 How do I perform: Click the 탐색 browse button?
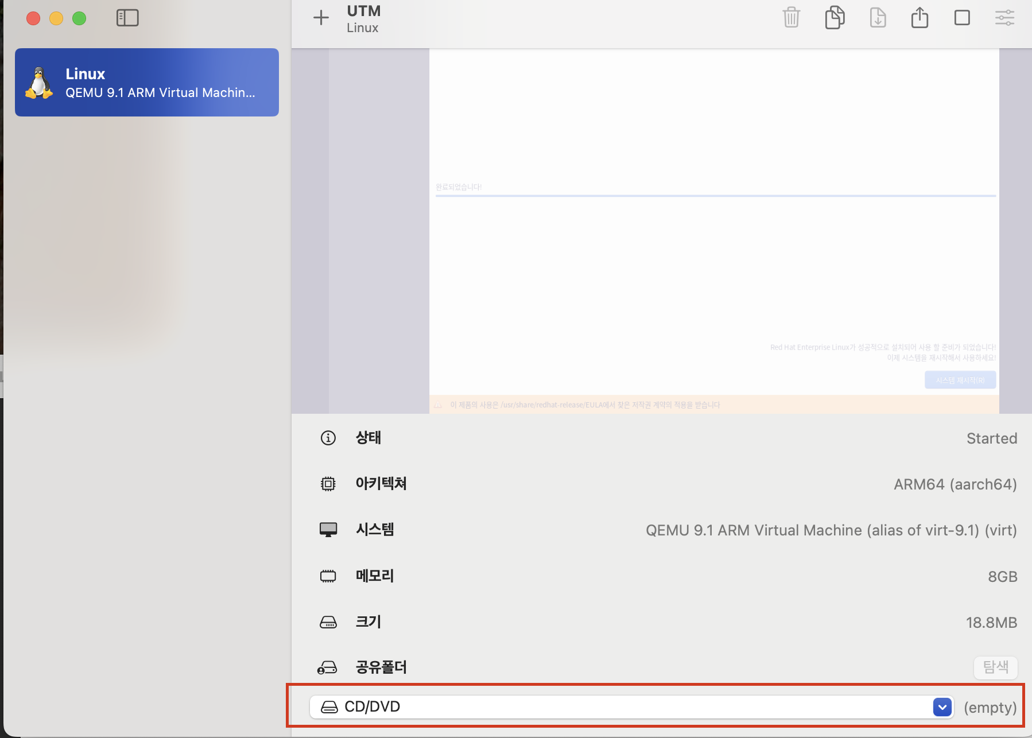pyautogui.click(x=996, y=667)
